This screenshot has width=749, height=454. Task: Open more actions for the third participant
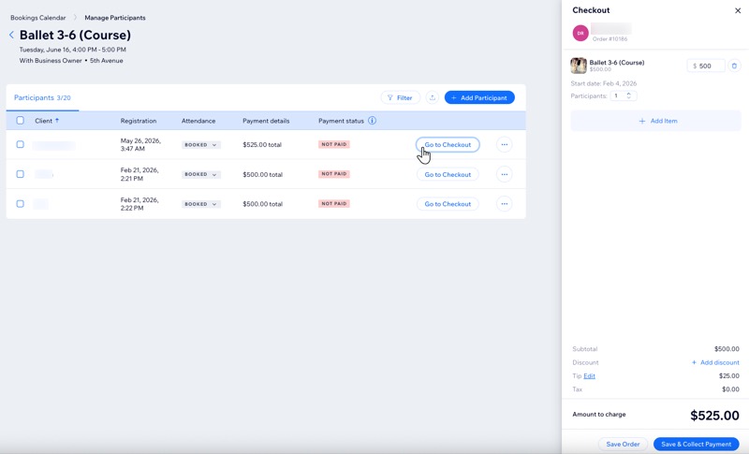(505, 204)
